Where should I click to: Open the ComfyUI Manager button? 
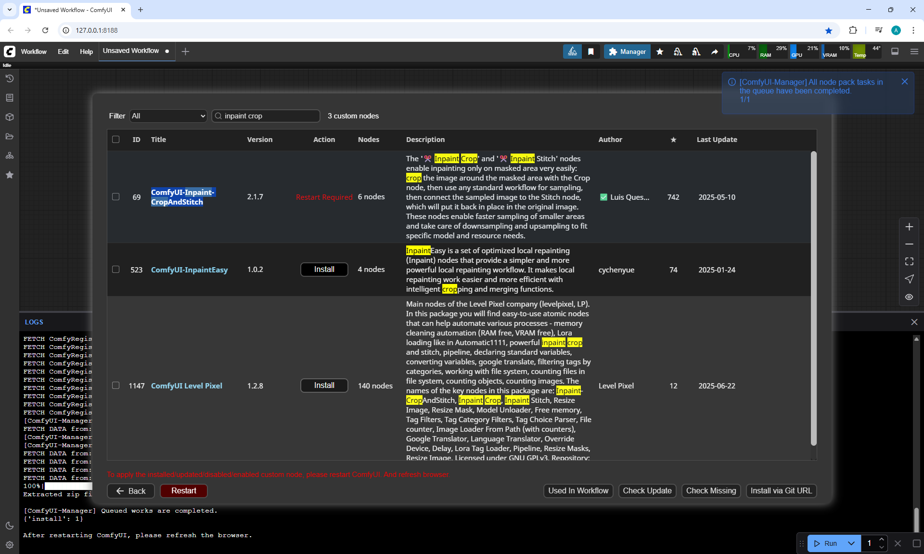(x=627, y=52)
